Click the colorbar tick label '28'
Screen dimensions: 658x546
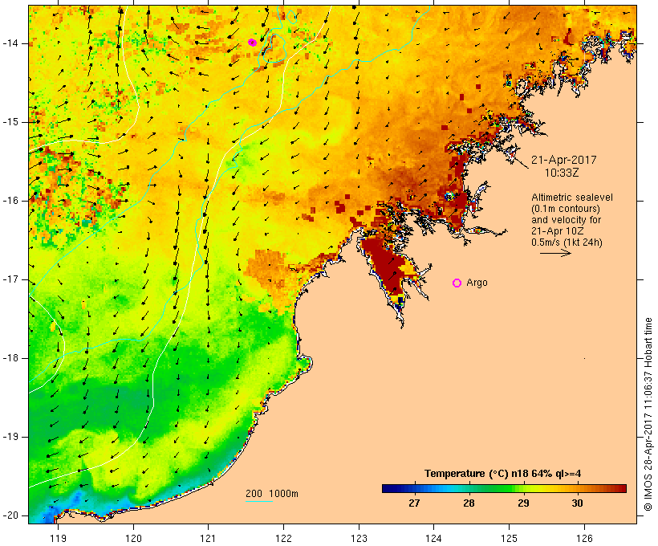pos(469,503)
